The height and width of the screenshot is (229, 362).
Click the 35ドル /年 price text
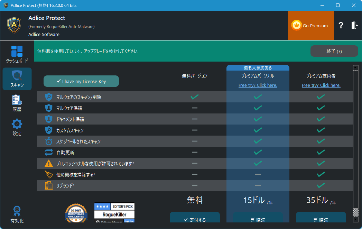click(x=321, y=200)
